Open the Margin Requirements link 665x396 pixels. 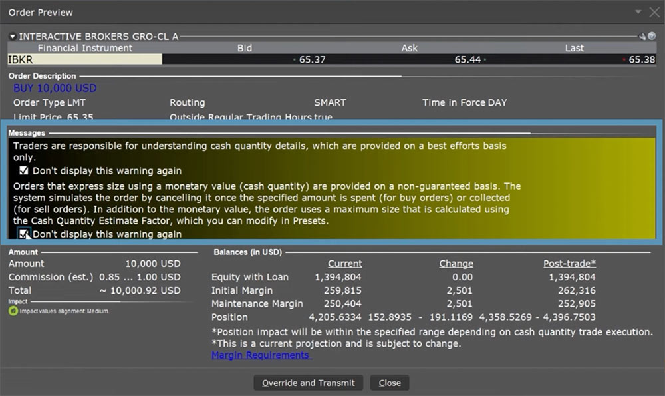(x=260, y=355)
